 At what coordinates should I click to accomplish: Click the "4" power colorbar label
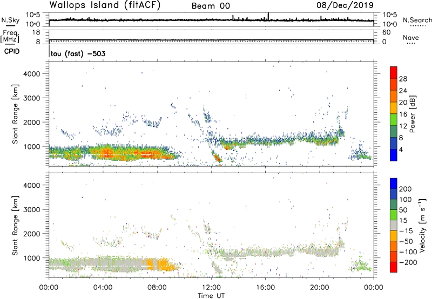click(401, 150)
